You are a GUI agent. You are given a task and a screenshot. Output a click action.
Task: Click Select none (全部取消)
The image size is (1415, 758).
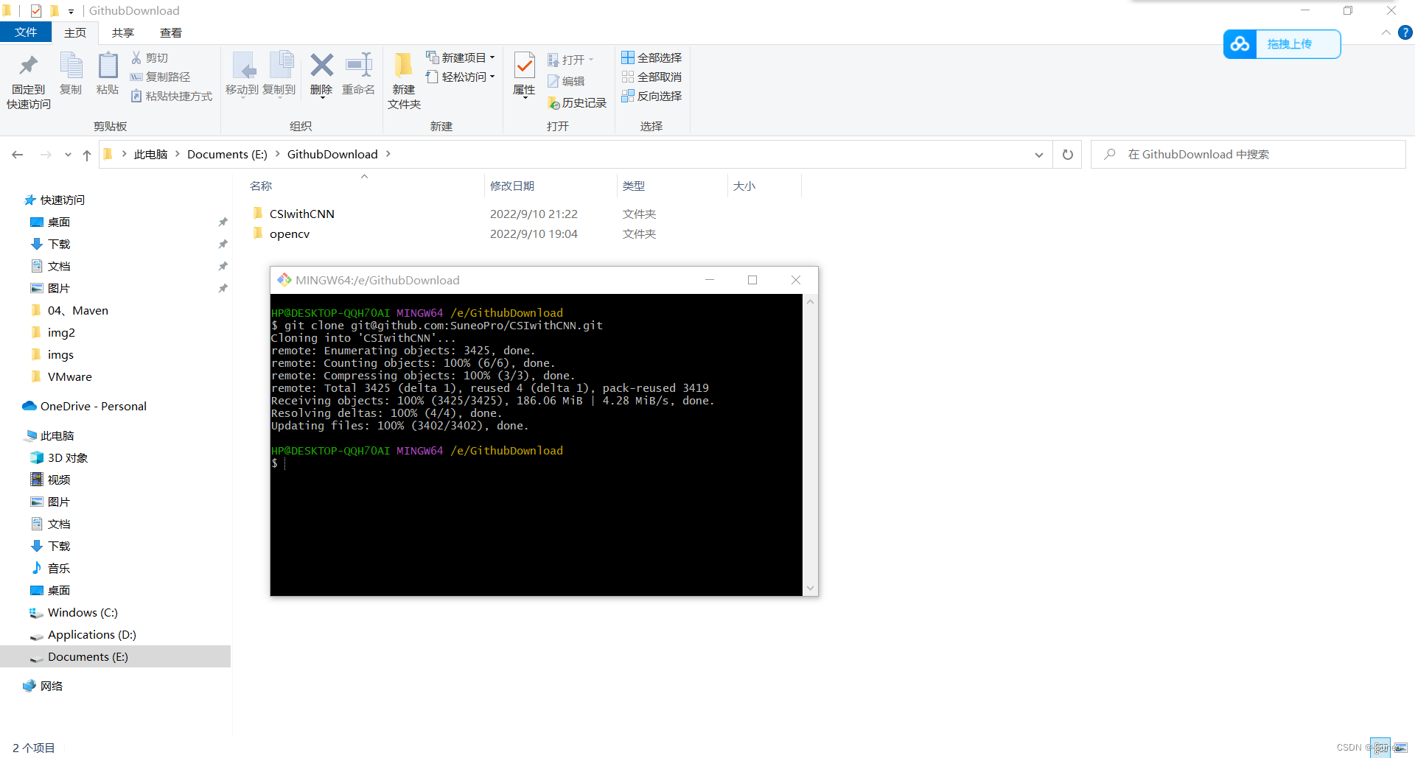point(651,77)
